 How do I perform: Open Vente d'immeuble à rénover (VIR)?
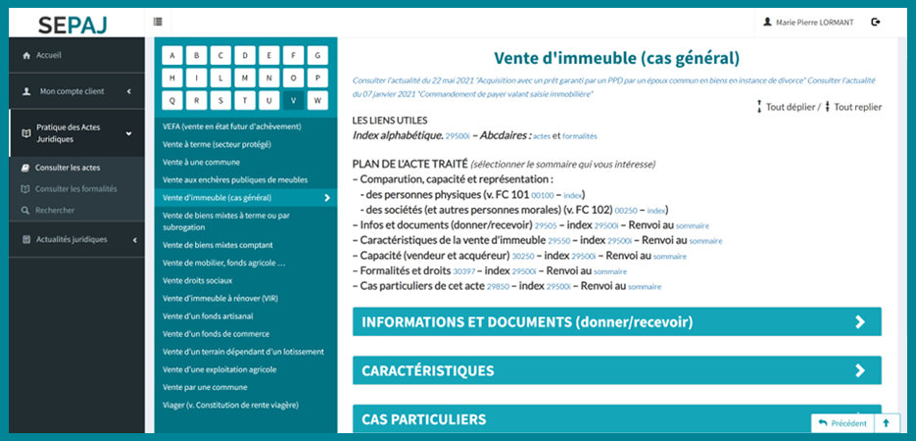point(220,299)
